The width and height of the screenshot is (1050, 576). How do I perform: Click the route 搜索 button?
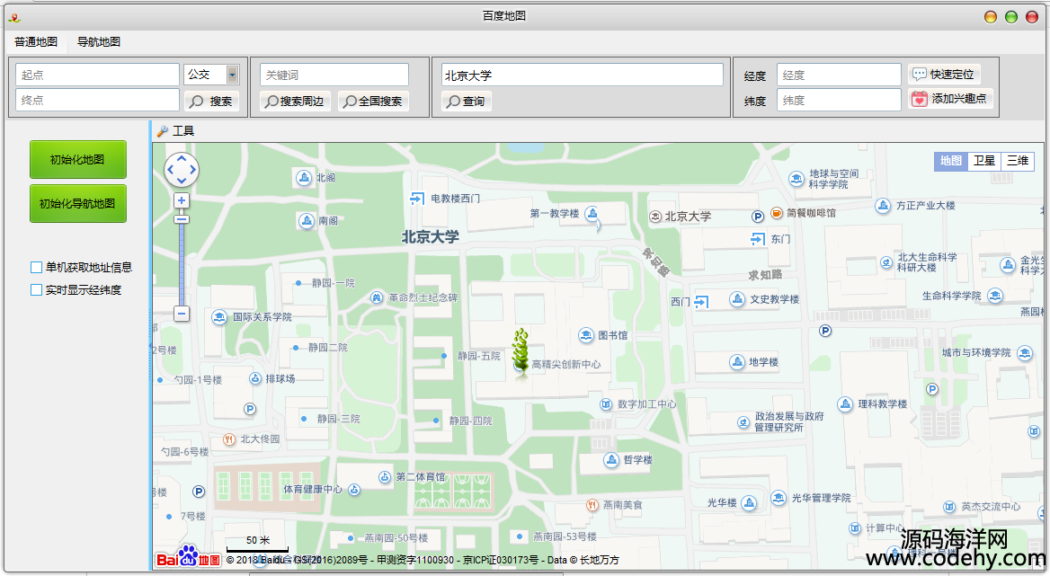coord(211,101)
